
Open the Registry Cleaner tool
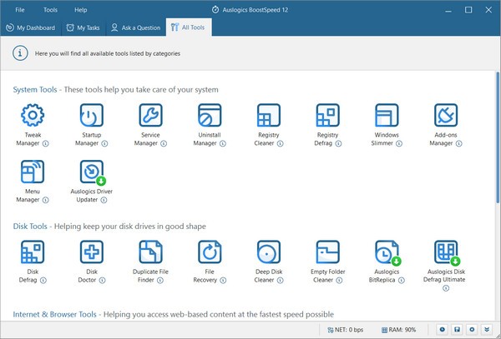268,116
